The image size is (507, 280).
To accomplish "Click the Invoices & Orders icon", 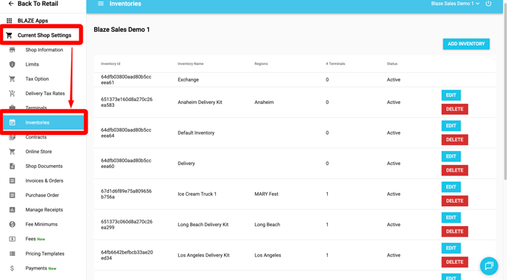I will point(13,181).
